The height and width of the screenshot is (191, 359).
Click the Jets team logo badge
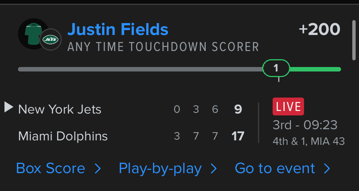pyautogui.click(x=50, y=39)
